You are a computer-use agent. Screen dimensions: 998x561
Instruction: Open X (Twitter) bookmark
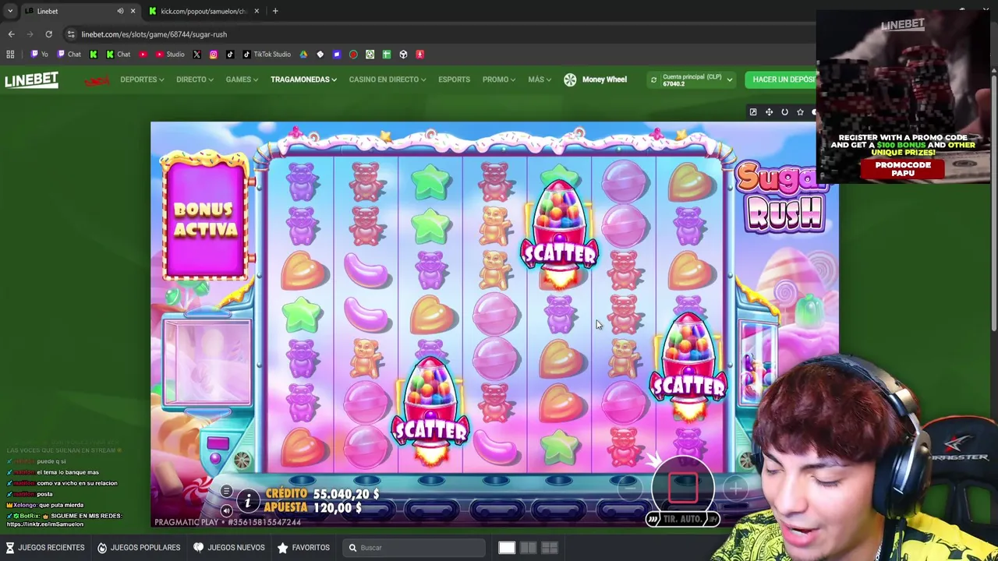(x=196, y=55)
